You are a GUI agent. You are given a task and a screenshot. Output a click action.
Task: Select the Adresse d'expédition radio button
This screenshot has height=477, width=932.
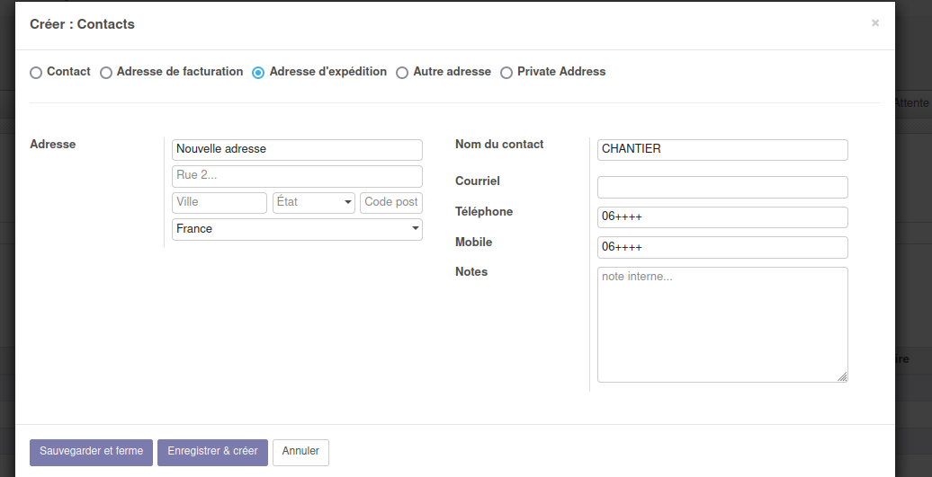[258, 73]
